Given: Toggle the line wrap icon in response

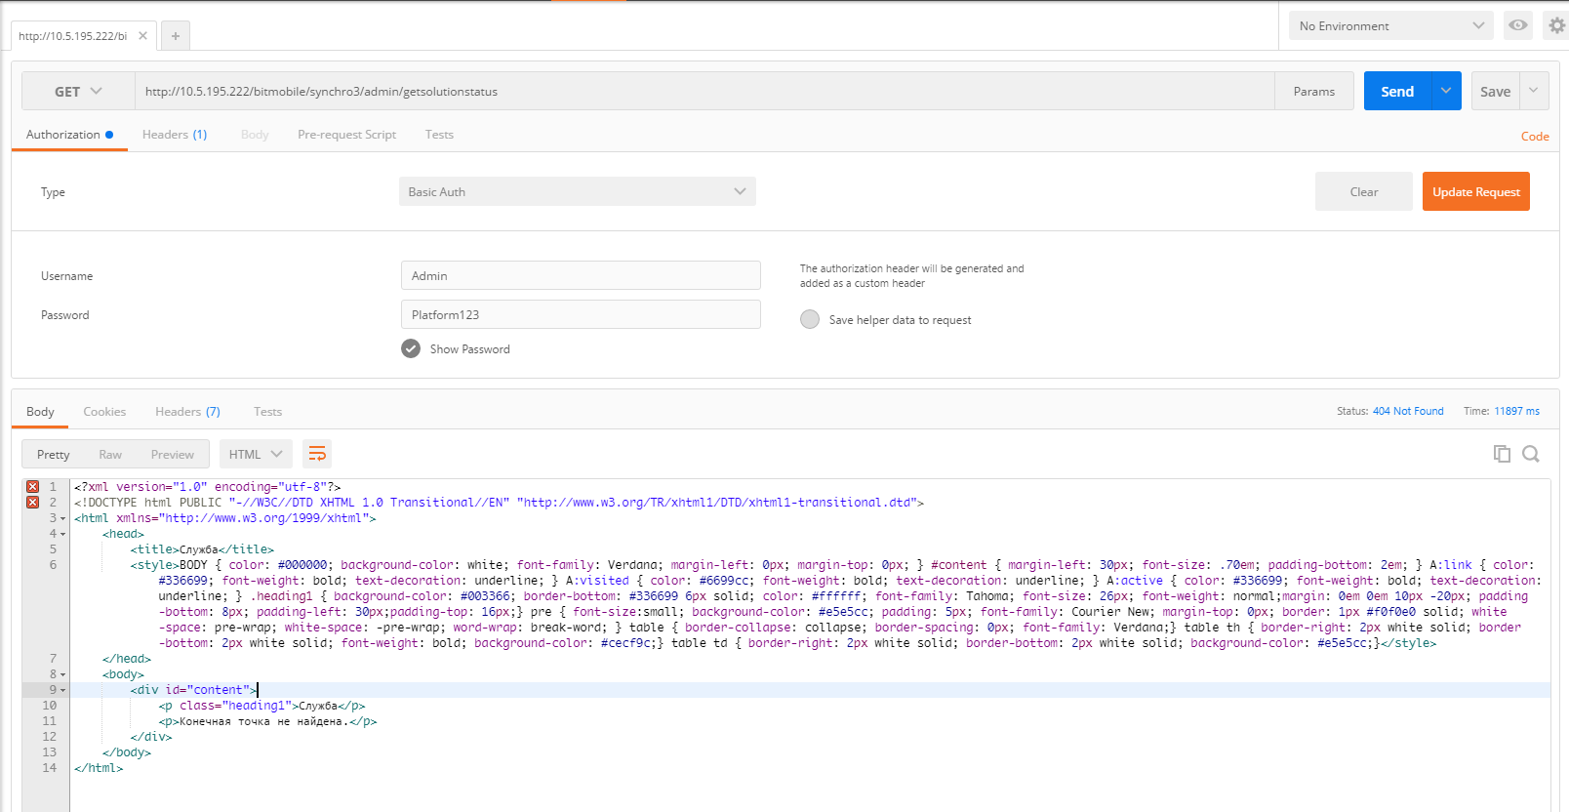Looking at the screenshot, I should 317,454.
